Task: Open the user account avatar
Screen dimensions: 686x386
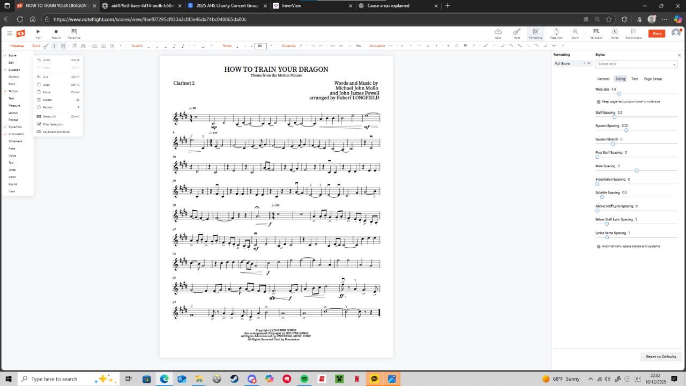Action: click(x=676, y=33)
